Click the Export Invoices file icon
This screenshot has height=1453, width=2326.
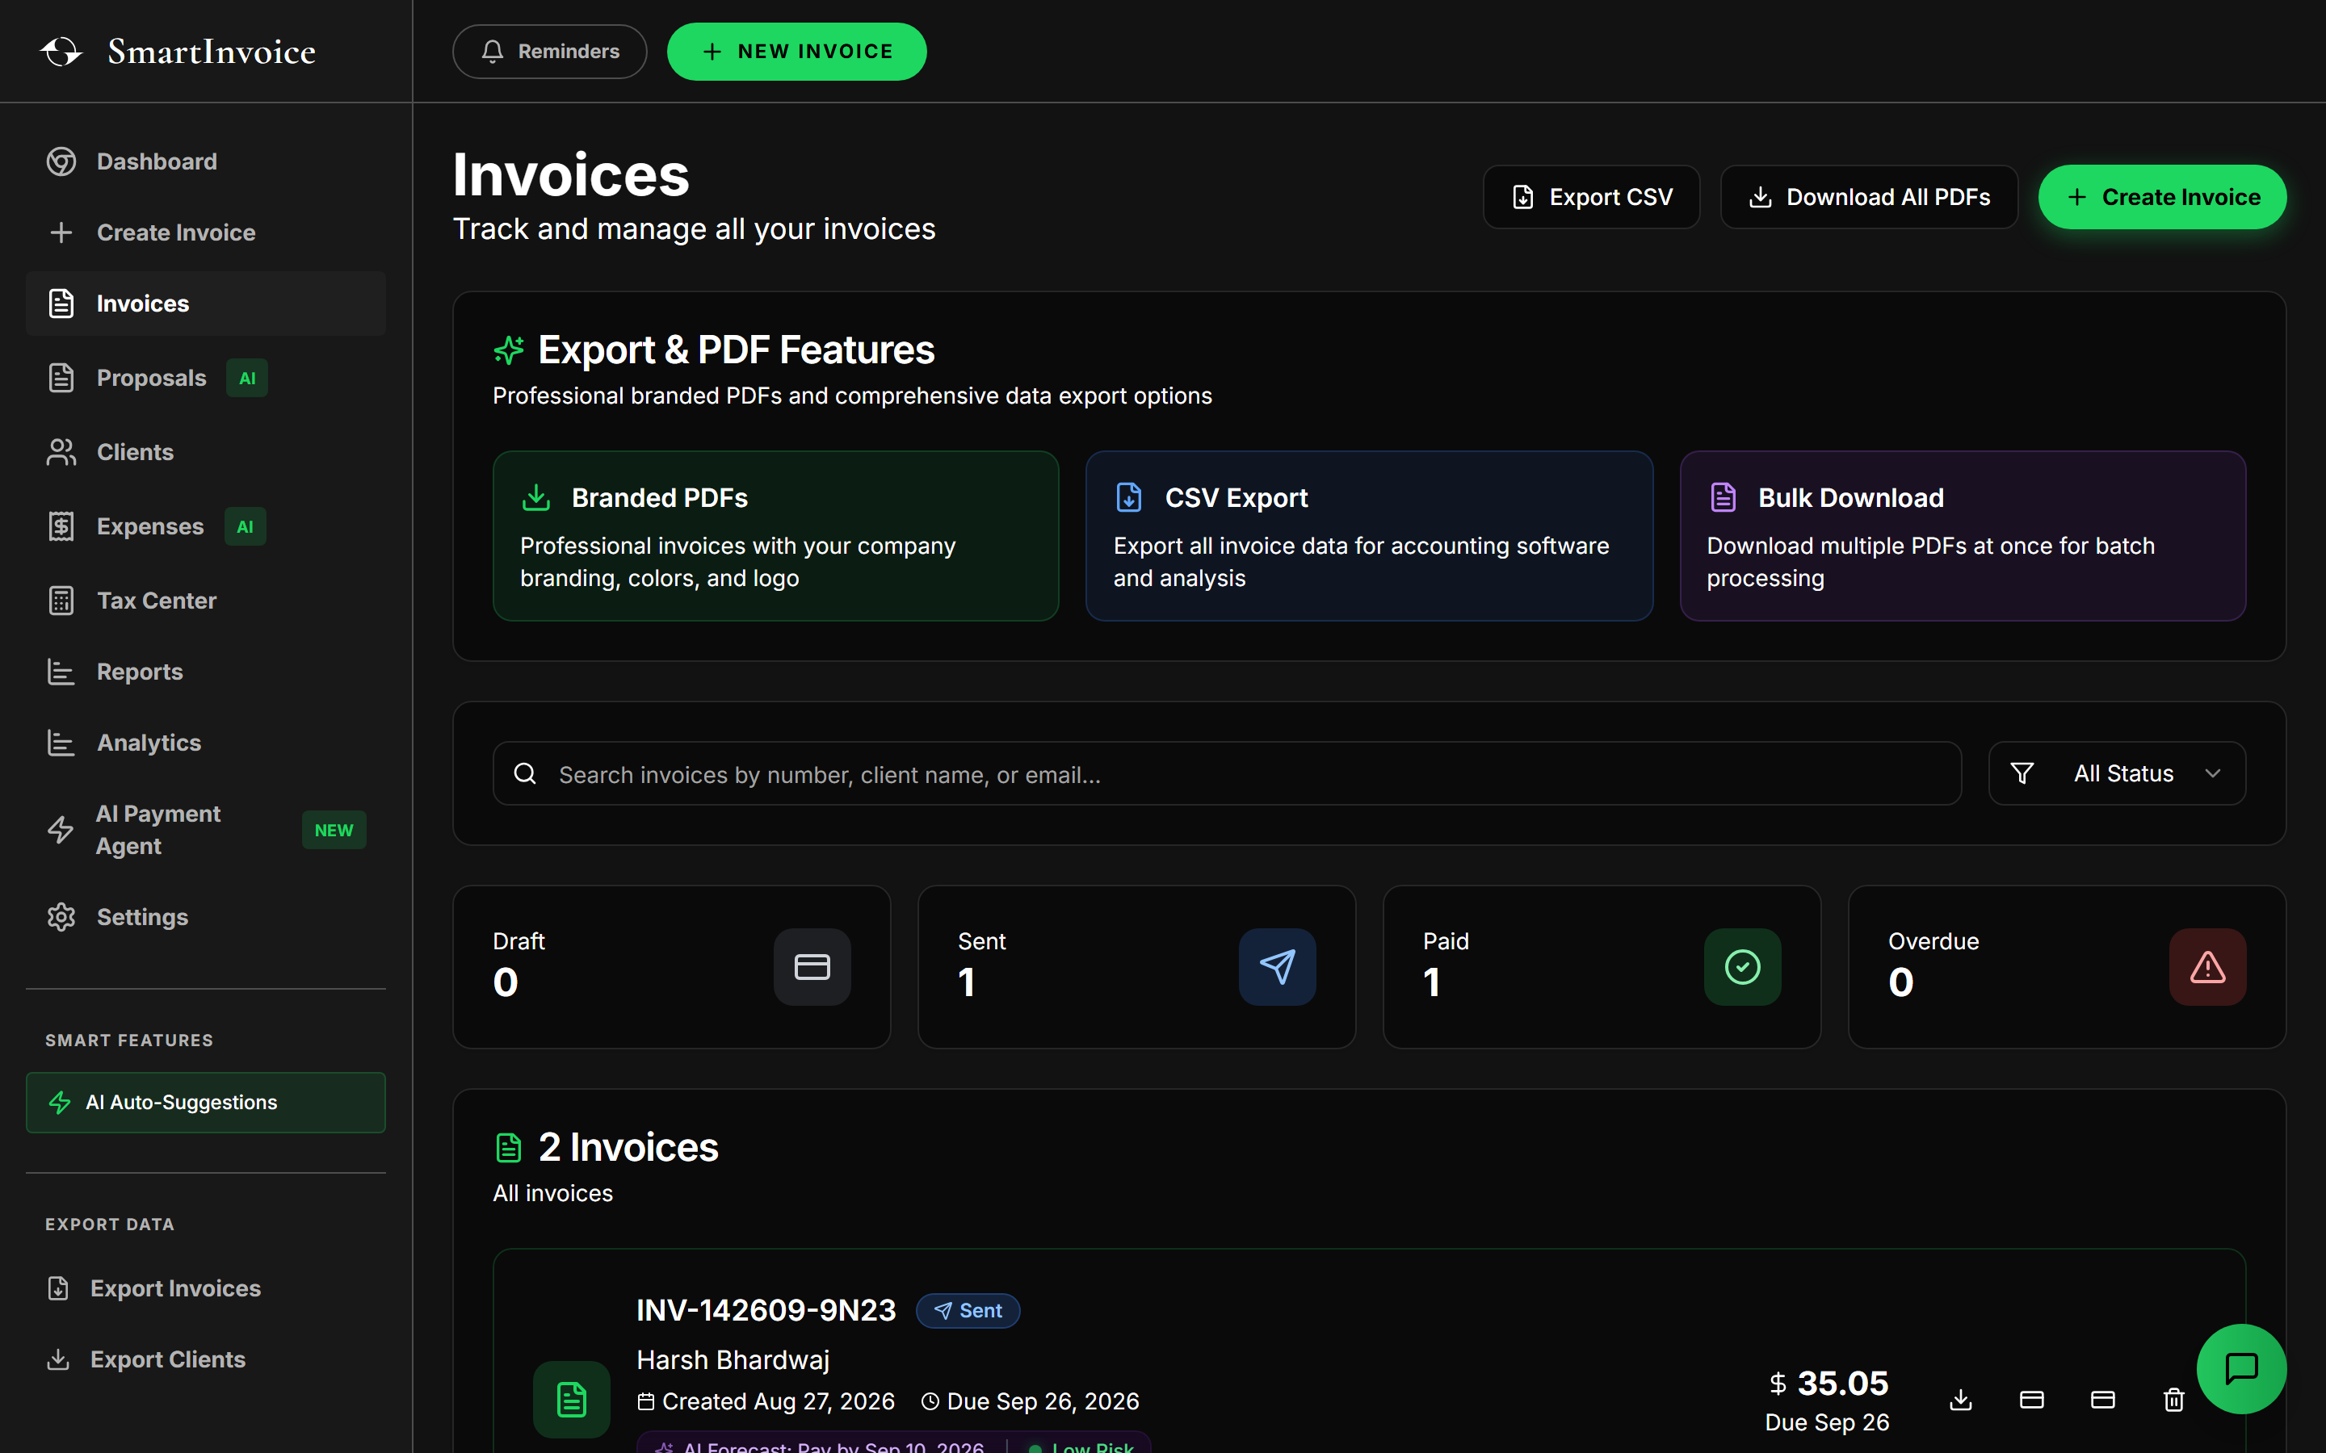coord(59,1288)
